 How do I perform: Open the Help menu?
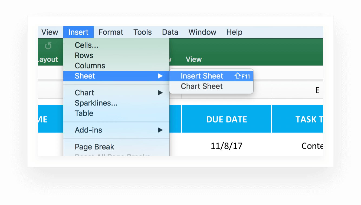click(x=234, y=32)
